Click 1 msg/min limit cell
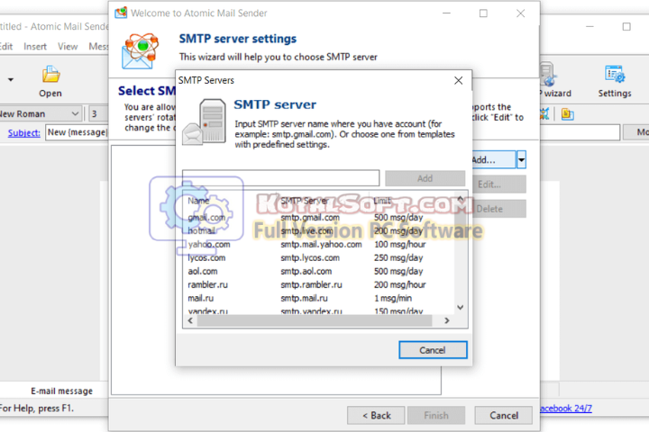649x432 pixels. click(393, 298)
